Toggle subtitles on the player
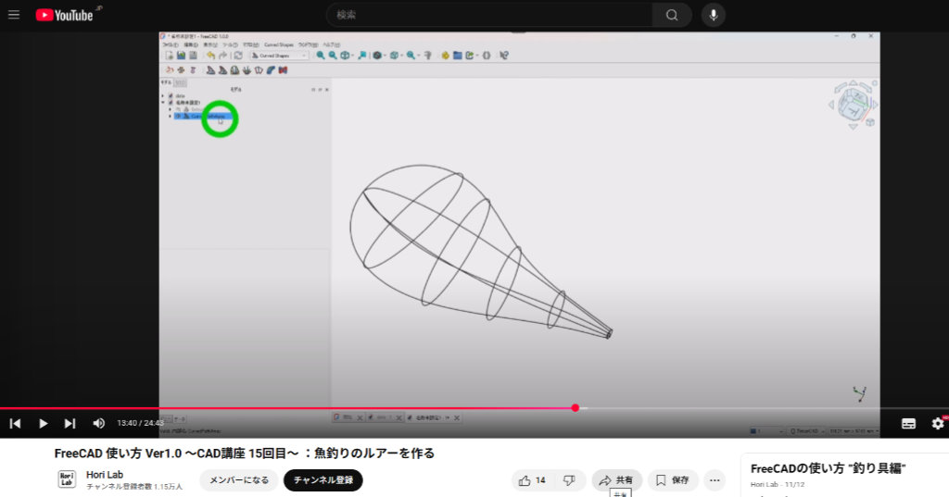The image size is (949, 497). click(x=908, y=423)
